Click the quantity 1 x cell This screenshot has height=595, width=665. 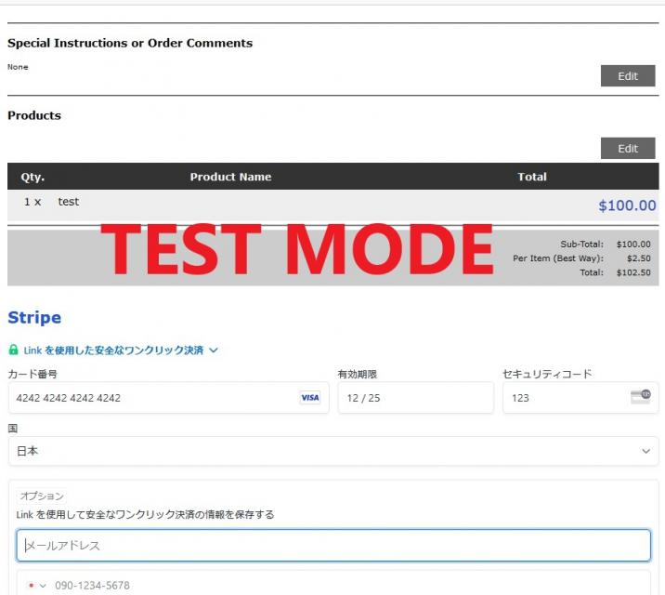pyautogui.click(x=33, y=202)
